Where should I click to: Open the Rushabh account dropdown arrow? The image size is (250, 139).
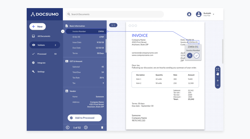(x=214, y=14)
